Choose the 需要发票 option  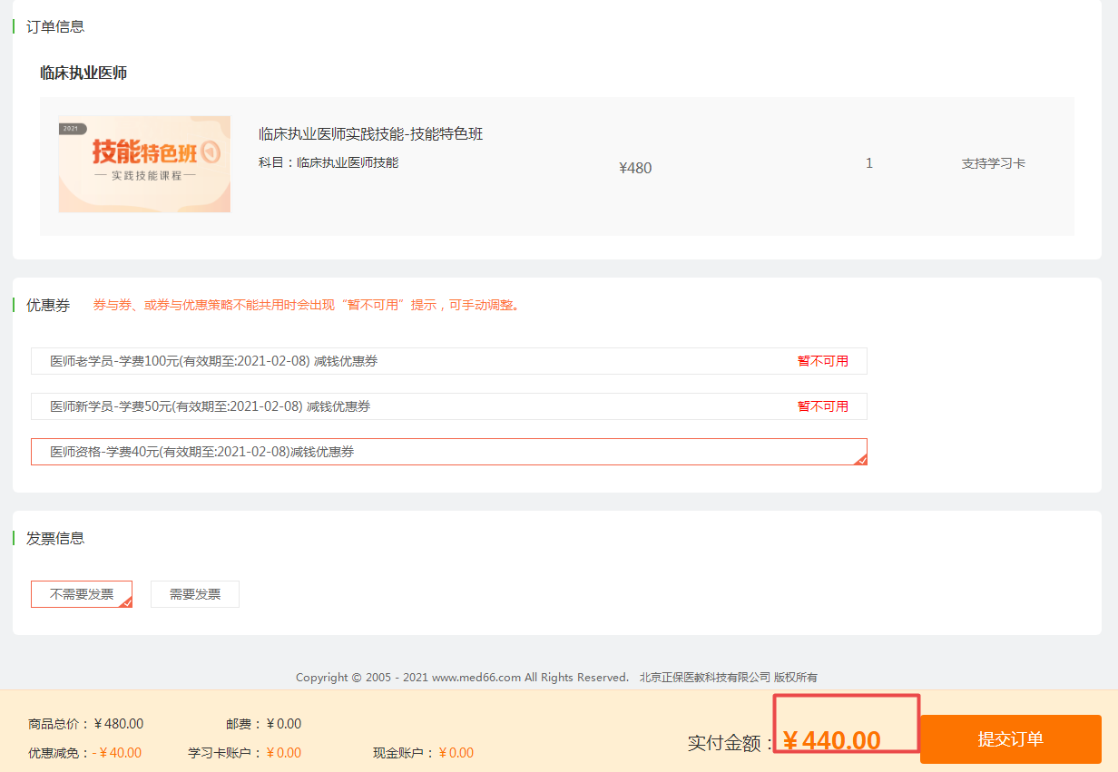tap(195, 594)
